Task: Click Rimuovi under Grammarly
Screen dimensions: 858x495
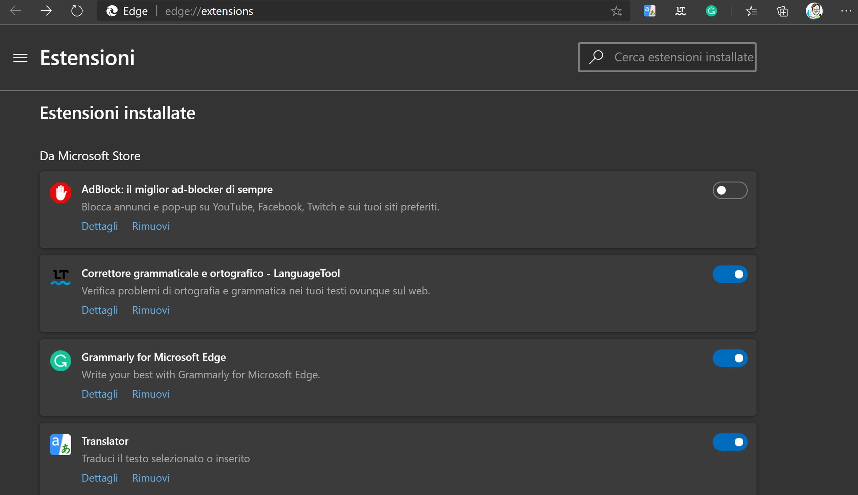Action: click(151, 394)
